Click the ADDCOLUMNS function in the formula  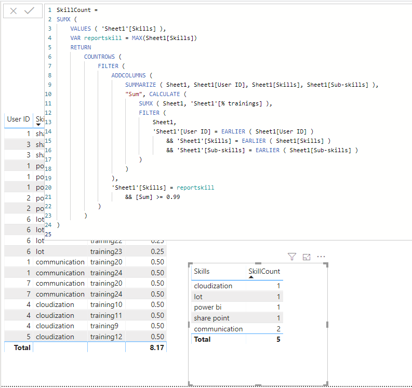point(128,75)
